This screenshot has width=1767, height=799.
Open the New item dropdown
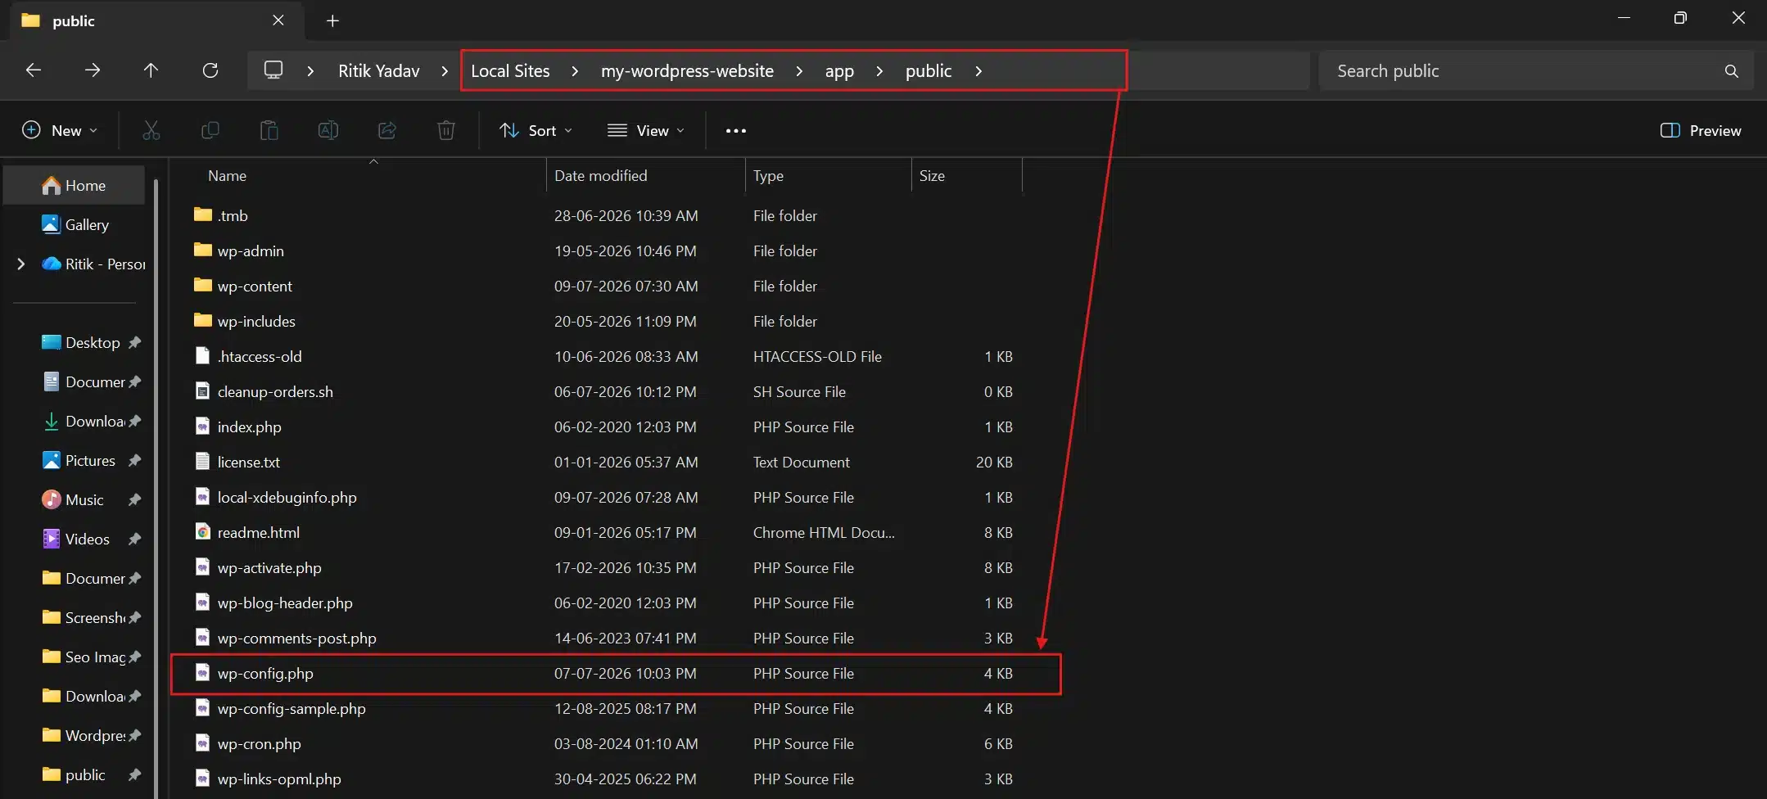click(60, 130)
